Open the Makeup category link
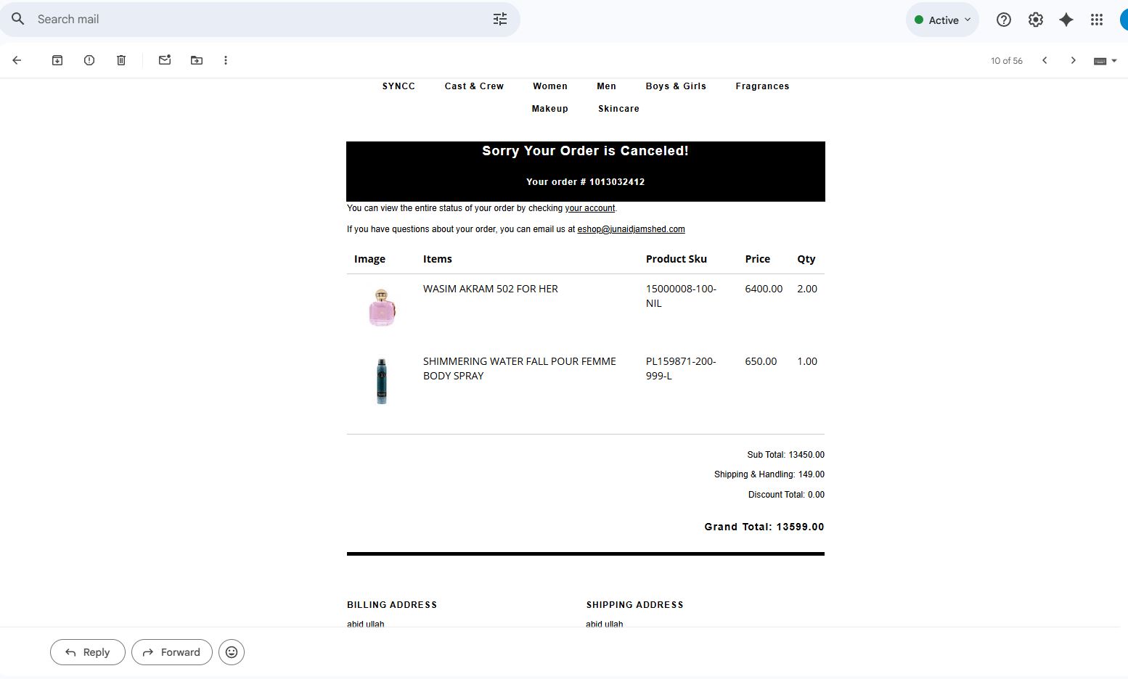 549,109
